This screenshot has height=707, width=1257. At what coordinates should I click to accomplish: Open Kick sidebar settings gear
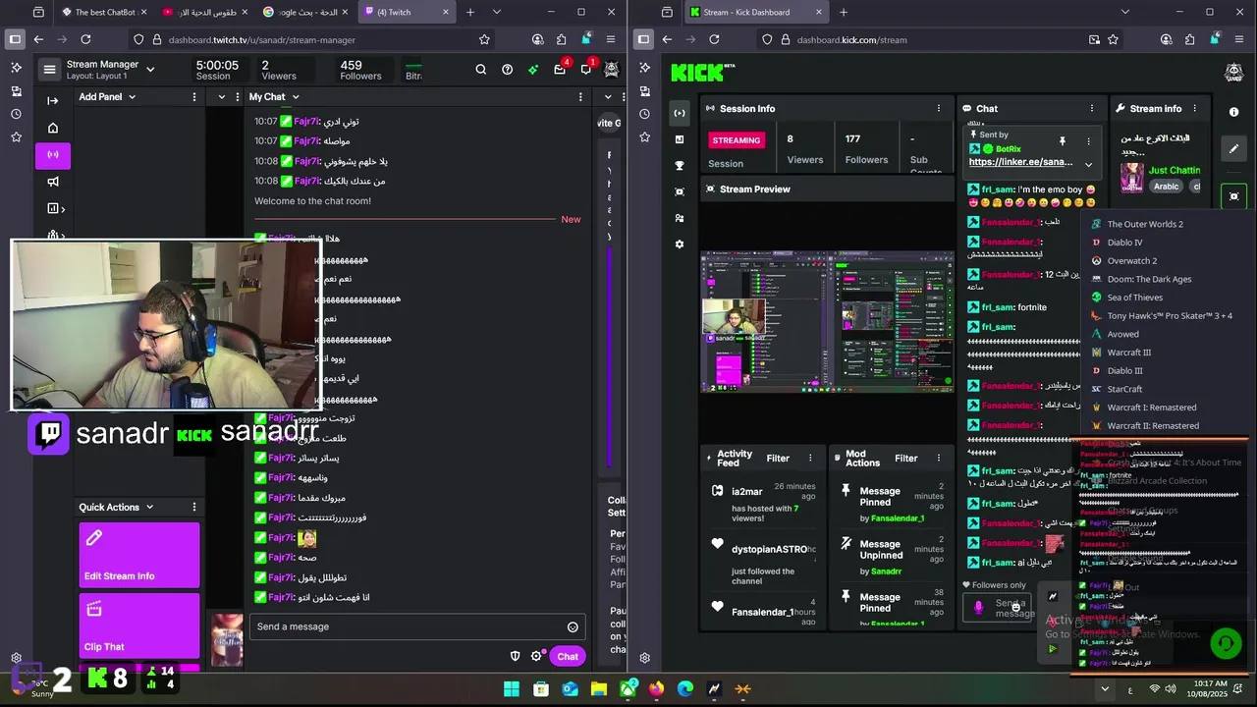click(x=679, y=244)
